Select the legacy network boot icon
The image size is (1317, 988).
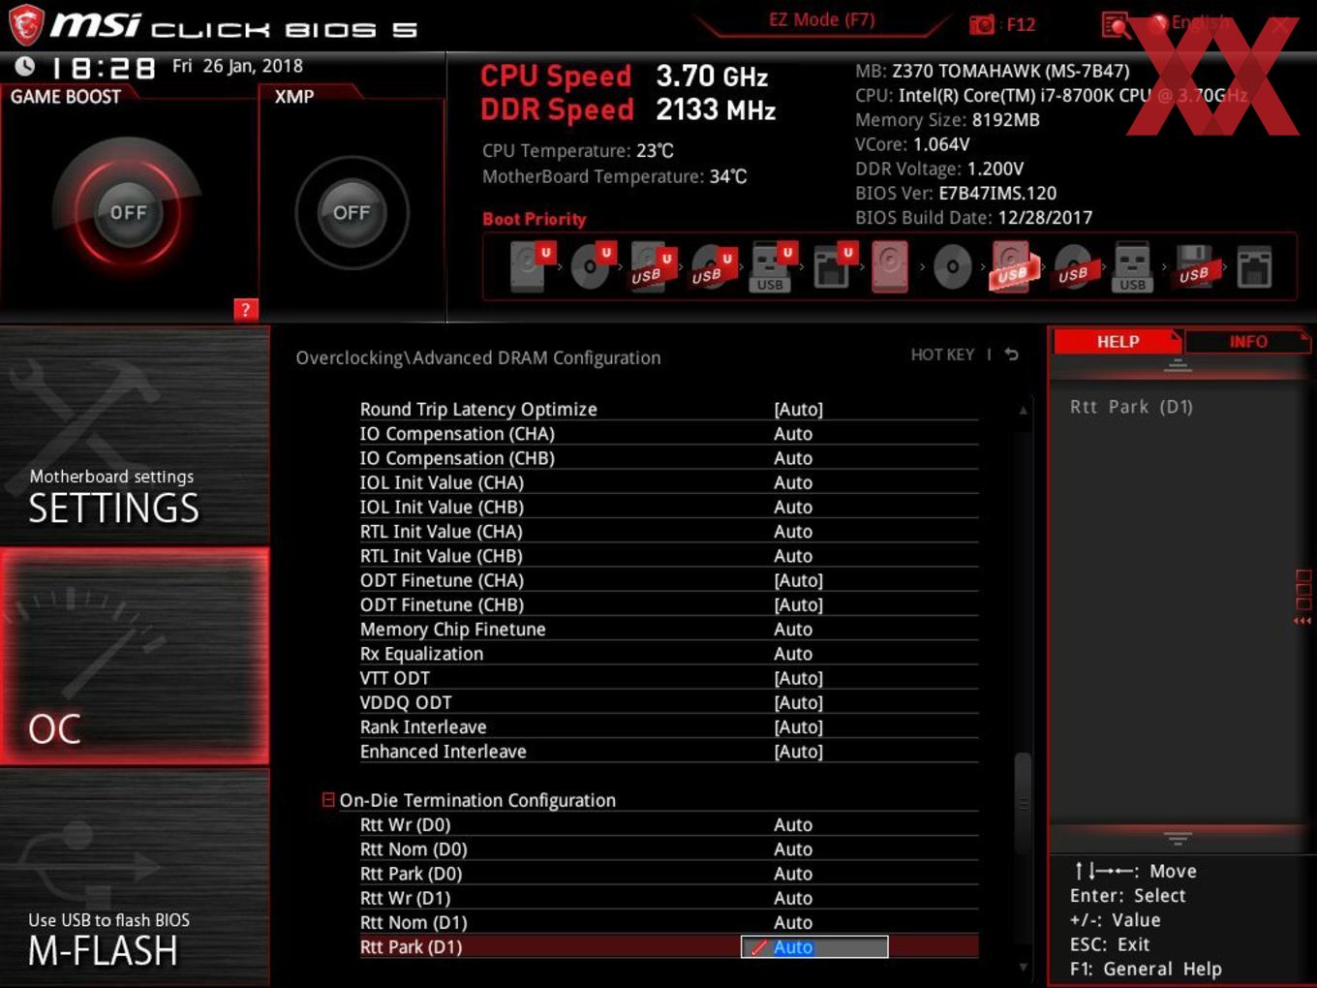click(x=1254, y=266)
